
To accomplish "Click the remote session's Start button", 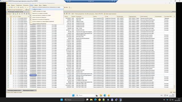I will click(73, 95).
